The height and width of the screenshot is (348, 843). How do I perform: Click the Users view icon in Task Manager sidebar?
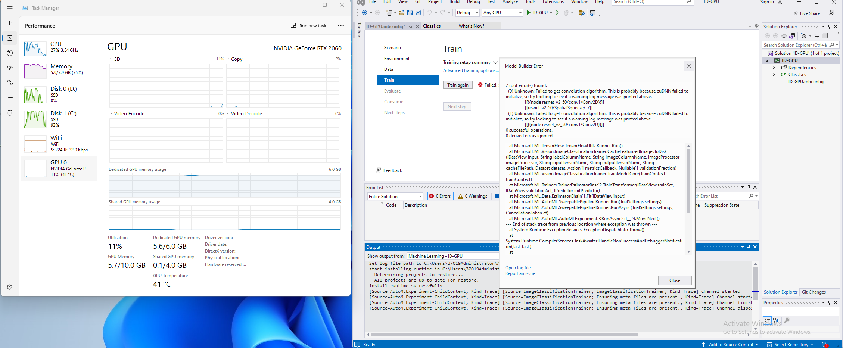10,82
